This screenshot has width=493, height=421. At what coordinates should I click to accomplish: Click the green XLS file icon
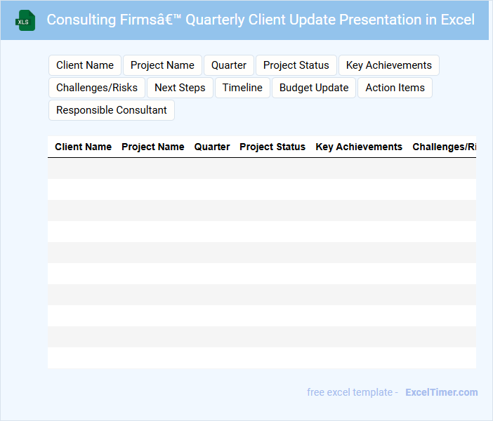click(x=25, y=20)
